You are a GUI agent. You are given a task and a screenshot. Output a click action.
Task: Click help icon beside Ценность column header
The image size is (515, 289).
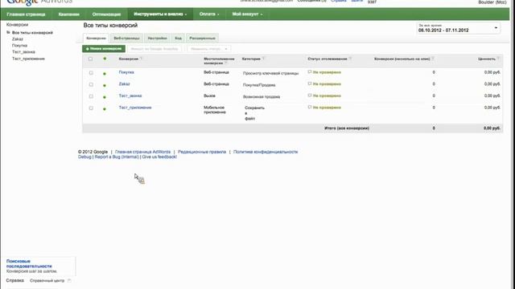coord(498,59)
